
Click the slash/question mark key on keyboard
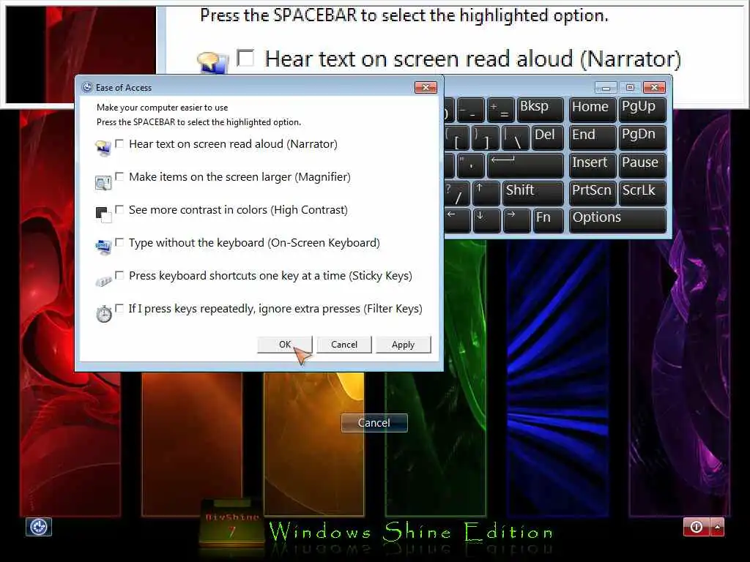[x=457, y=193]
